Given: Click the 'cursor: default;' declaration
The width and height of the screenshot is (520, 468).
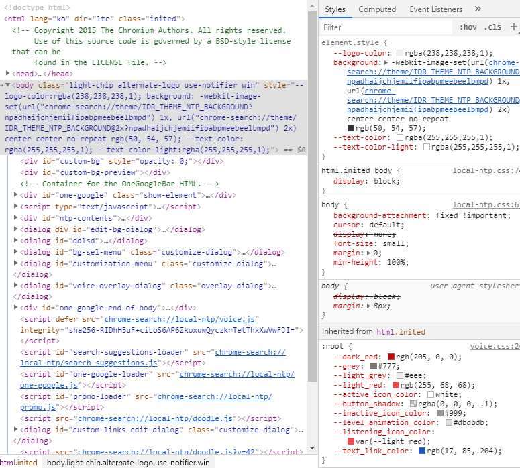Looking at the screenshot, I should pyautogui.click(x=368, y=225).
